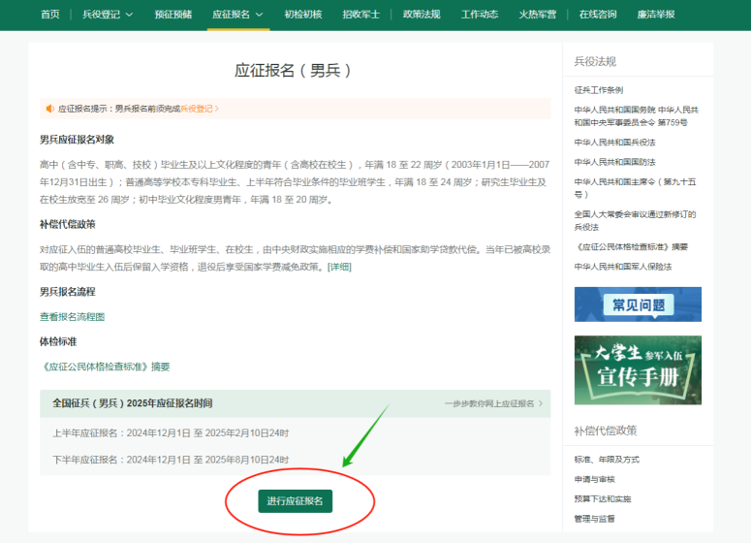Image resolution: width=751 pixels, height=543 pixels.
Task: Open the 常见问题 banner image
Action: click(x=638, y=304)
